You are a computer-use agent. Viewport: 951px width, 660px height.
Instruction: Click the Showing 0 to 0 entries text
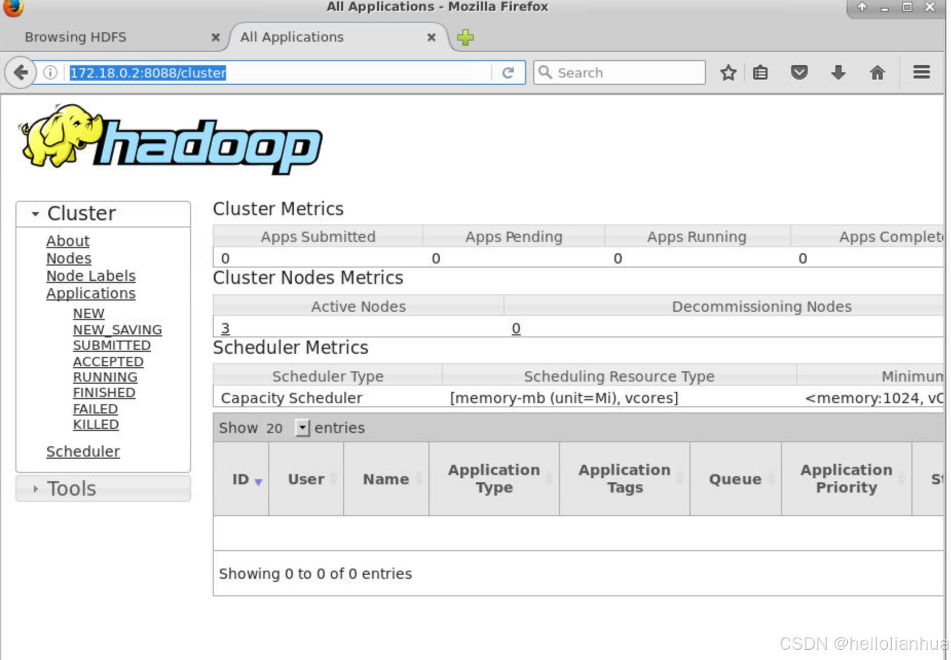[315, 574]
